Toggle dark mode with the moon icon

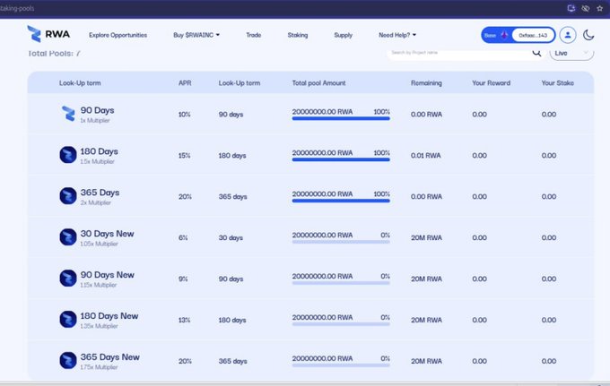click(588, 35)
